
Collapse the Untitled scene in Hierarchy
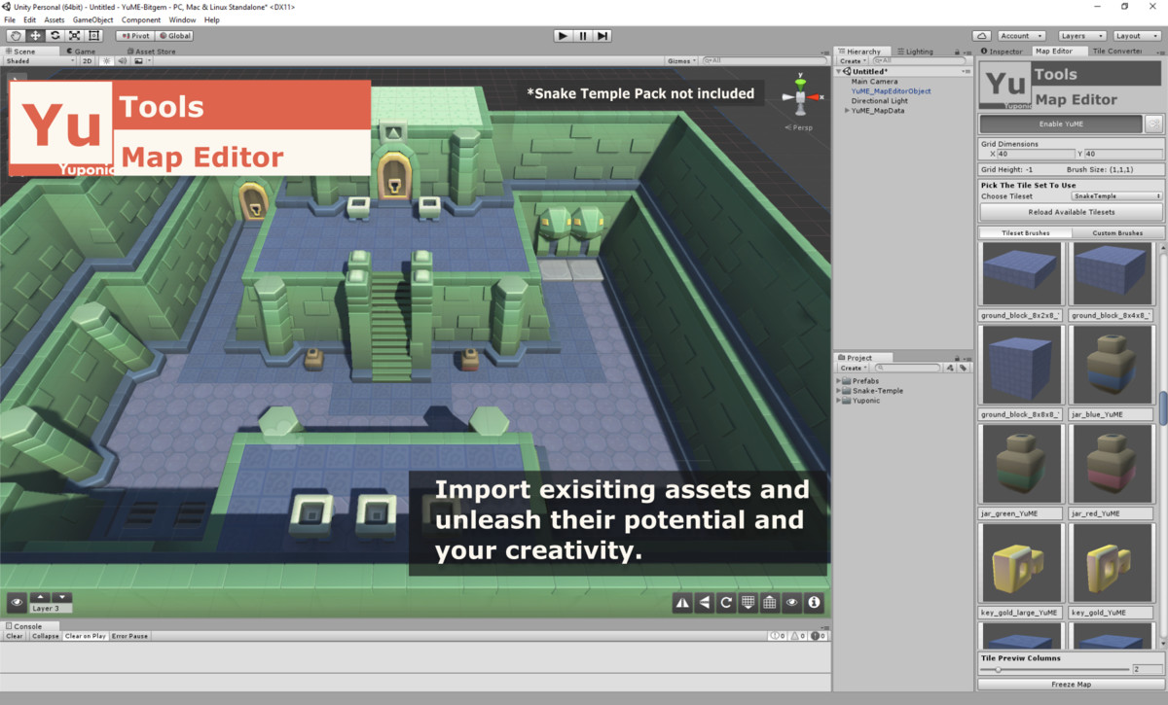839,72
